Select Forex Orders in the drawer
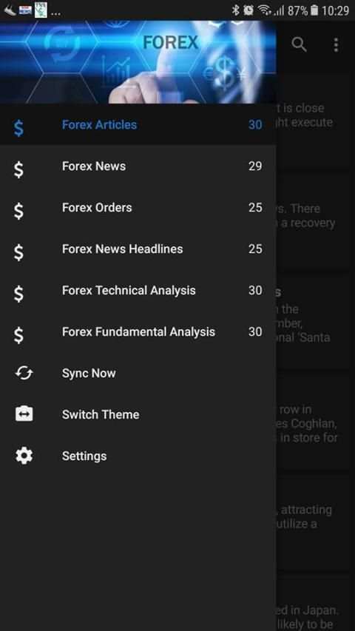This screenshot has height=631, width=355. pos(138,208)
